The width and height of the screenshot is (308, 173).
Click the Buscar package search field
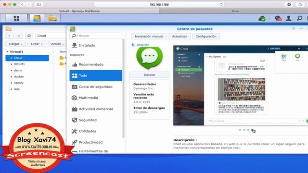pyautogui.click(x=96, y=36)
